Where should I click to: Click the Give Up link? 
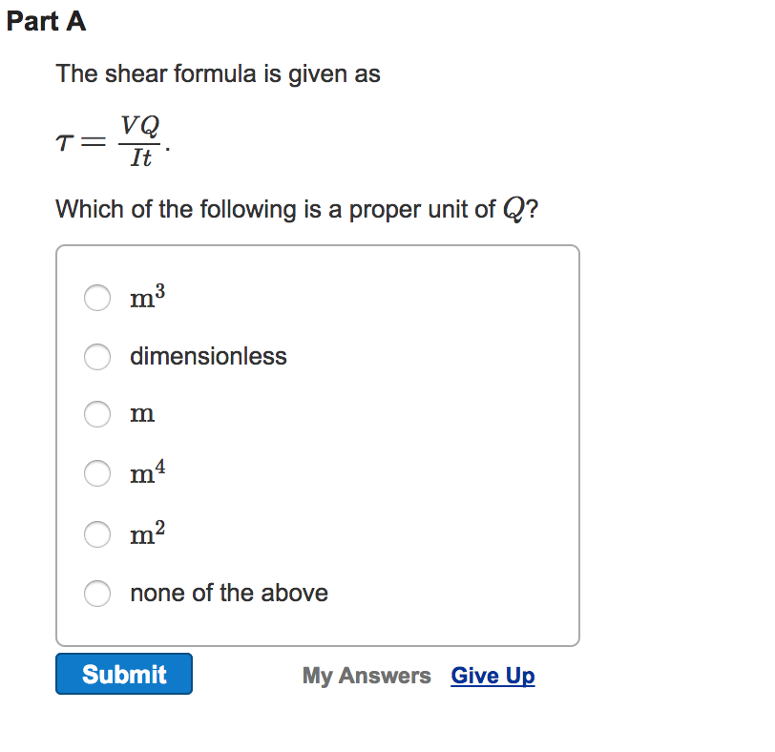[492, 676]
